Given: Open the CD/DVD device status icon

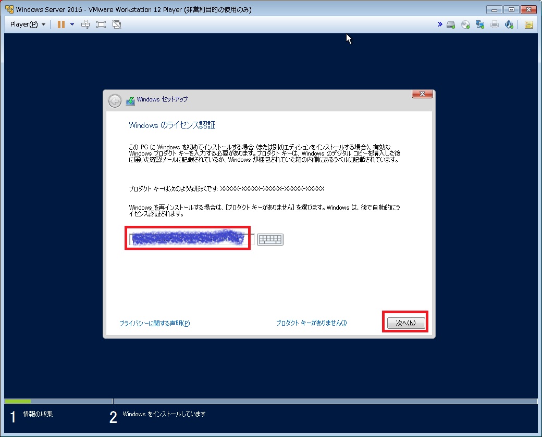Looking at the screenshot, I should coord(465,24).
